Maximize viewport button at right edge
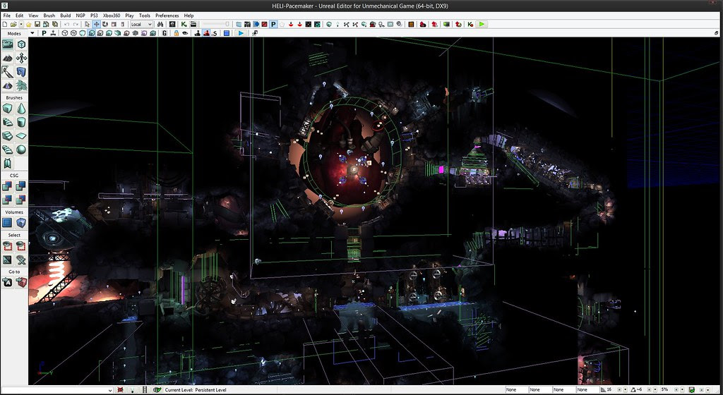723x395 pixels. pyautogui.click(x=716, y=33)
